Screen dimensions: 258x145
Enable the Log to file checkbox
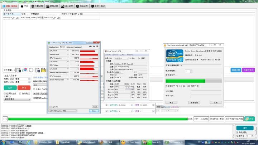tap(51, 107)
